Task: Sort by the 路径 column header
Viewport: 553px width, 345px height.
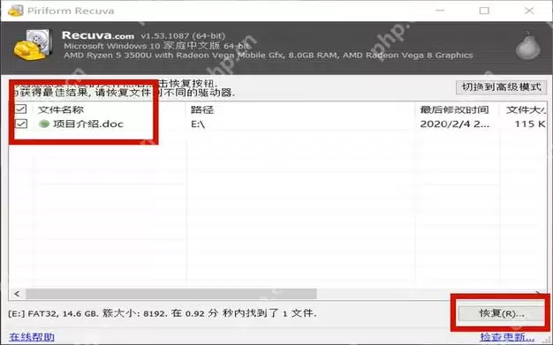Action: (x=202, y=109)
